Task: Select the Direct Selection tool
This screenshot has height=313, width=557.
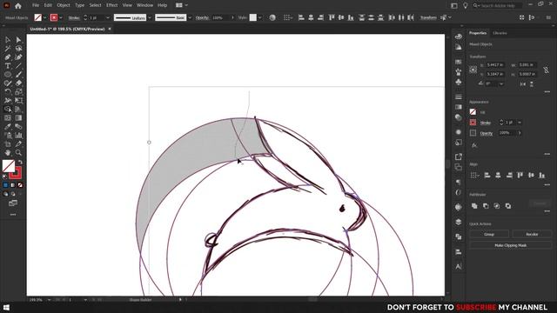Action: pos(18,40)
